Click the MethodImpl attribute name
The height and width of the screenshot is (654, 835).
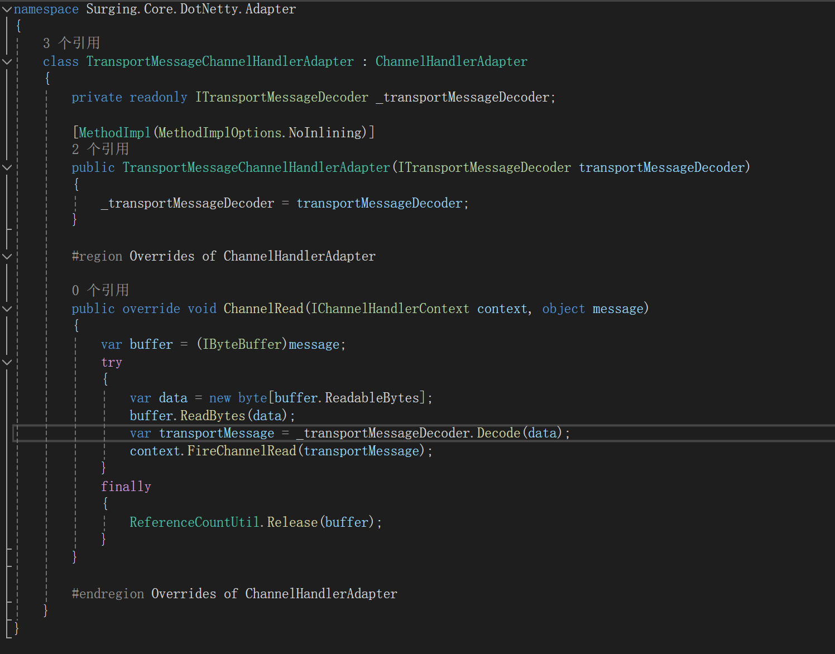(114, 133)
